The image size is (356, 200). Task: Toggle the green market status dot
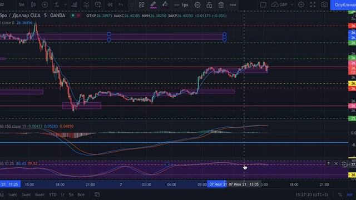tap(73, 16)
